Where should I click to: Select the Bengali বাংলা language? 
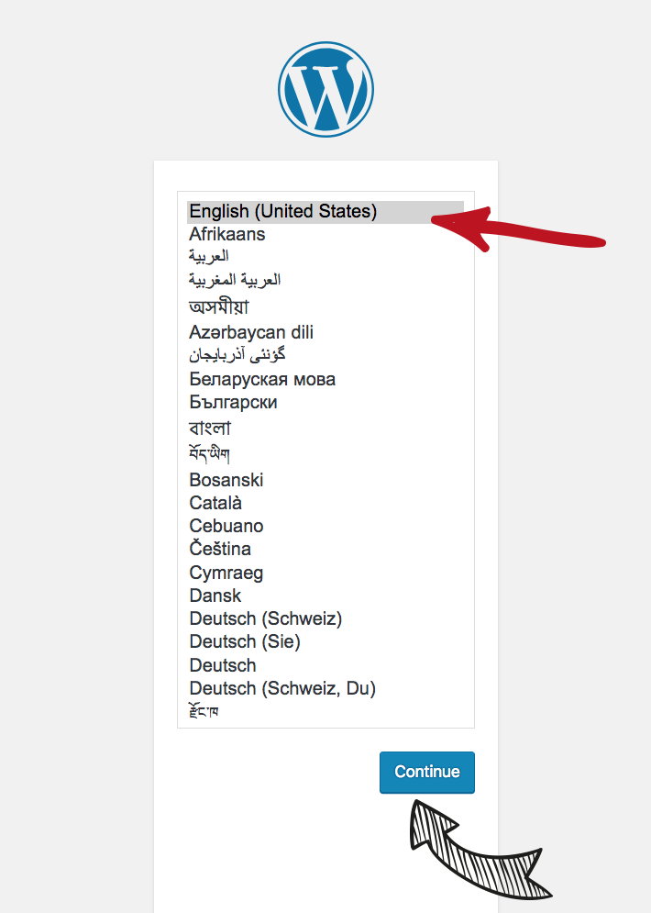210,429
